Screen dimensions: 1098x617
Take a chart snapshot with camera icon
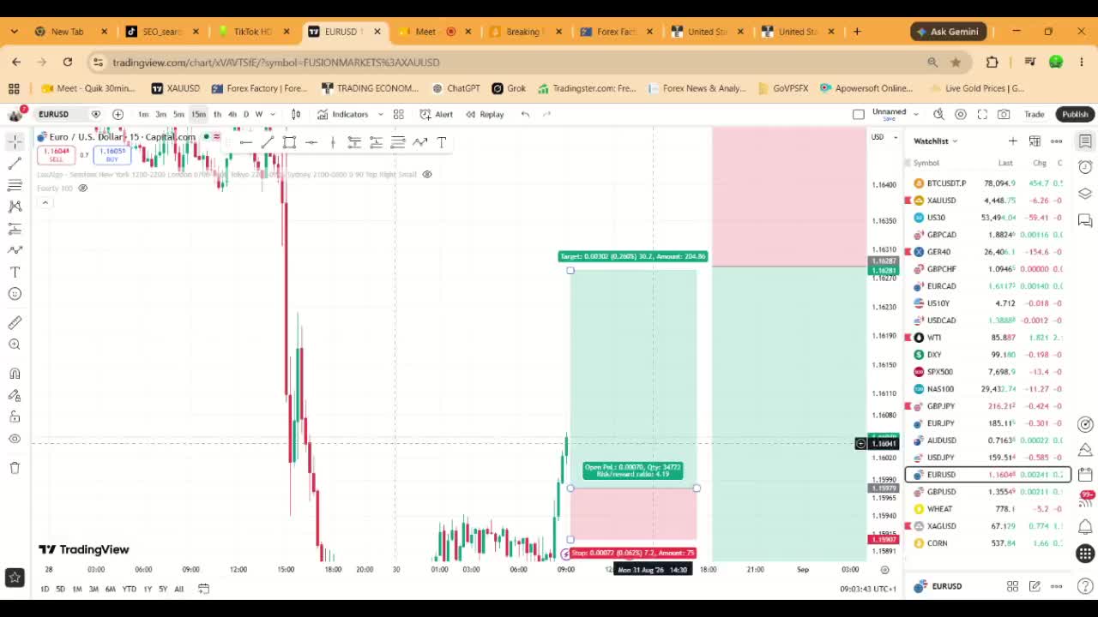pyautogui.click(x=1004, y=114)
